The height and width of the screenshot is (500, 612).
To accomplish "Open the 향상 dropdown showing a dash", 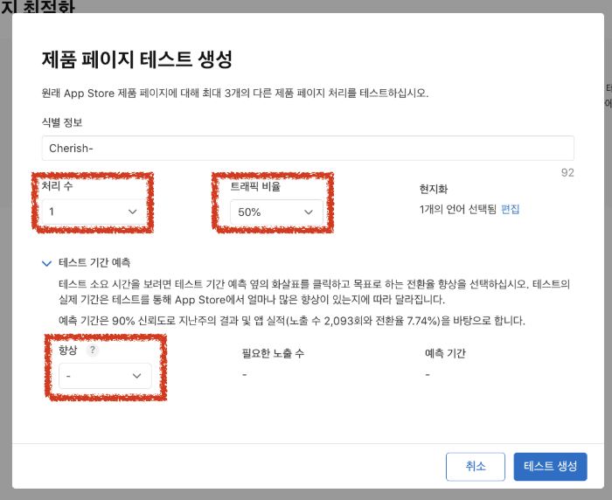I will pos(105,376).
